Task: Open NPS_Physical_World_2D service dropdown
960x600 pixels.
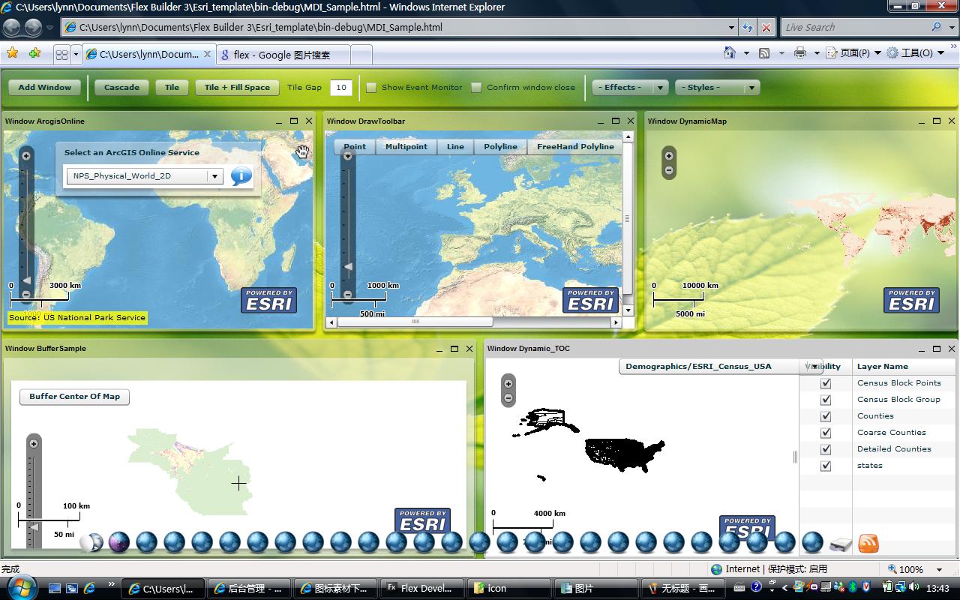Action: pyautogui.click(x=145, y=176)
